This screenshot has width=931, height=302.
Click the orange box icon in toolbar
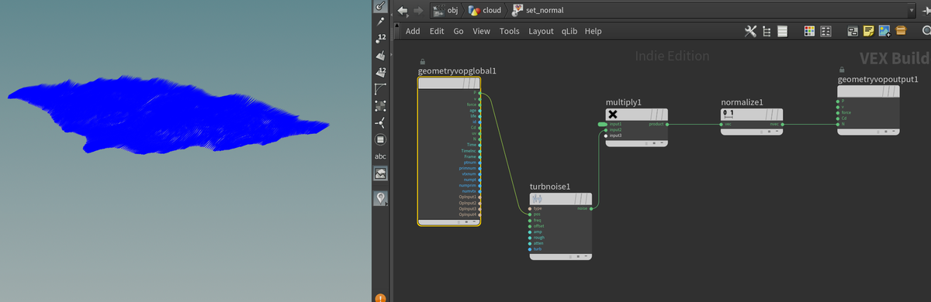pos(901,31)
